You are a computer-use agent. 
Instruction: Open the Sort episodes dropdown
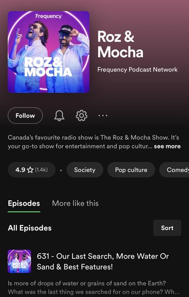167,228
